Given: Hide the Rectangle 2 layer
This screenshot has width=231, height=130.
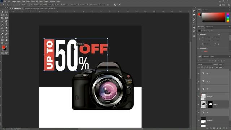Looking at the screenshot, I should click(x=199, y=97).
